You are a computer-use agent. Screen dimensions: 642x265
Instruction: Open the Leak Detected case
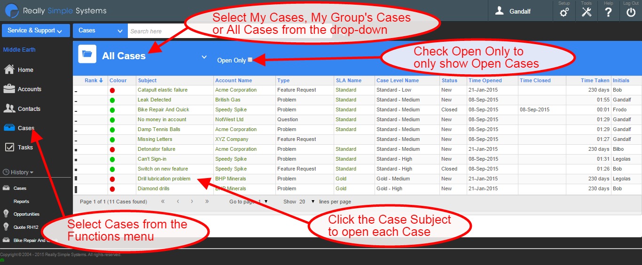tap(154, 100)
